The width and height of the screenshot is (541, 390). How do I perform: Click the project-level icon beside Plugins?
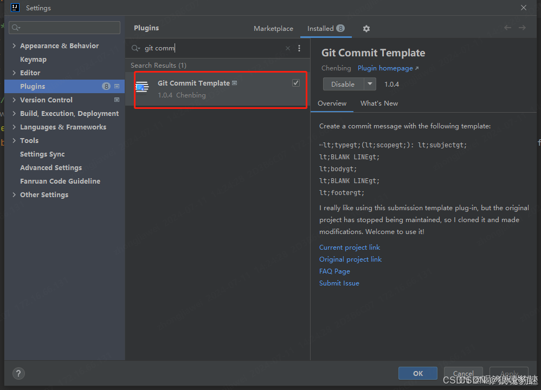tap(117, 86)
